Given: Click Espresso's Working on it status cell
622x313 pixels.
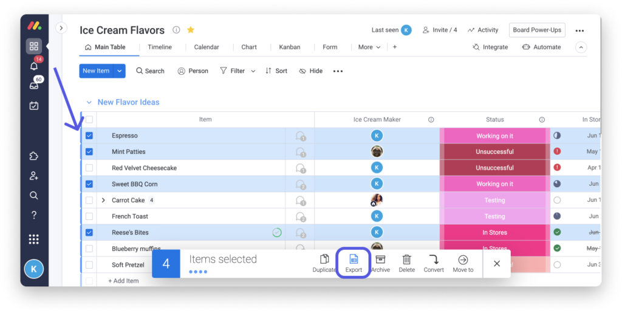Looking at the screenshot, I should pos(494,136).
